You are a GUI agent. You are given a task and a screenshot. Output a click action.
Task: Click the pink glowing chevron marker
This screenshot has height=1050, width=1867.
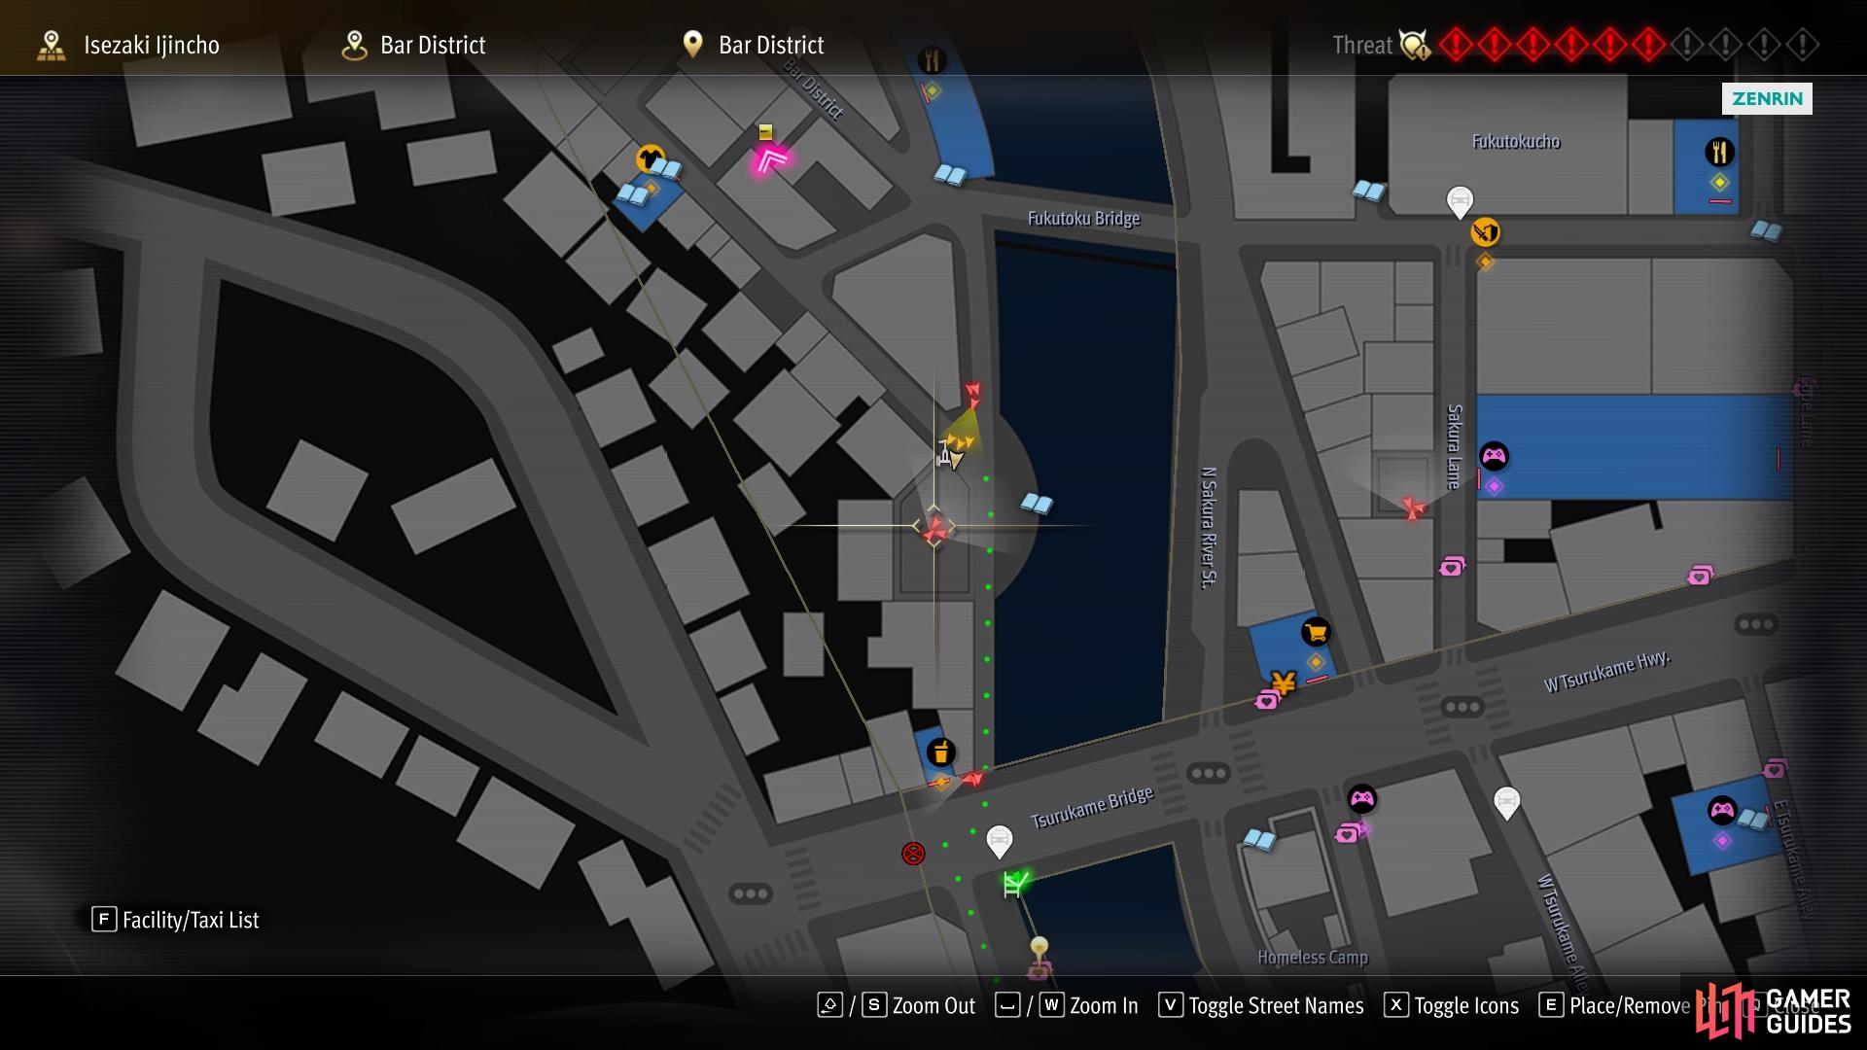pos(771,160)
